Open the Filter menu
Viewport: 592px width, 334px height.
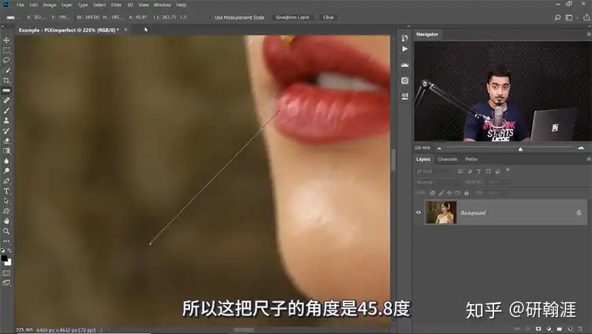[116, 5]
